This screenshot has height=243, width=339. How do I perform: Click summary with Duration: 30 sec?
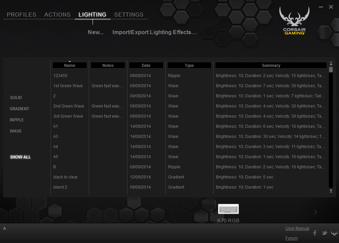(271, 137)
